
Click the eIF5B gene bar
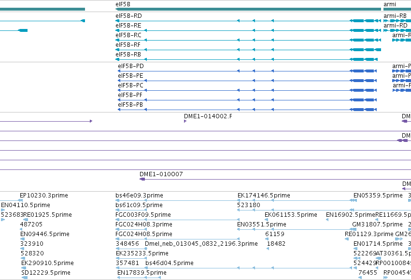point(248,9)
